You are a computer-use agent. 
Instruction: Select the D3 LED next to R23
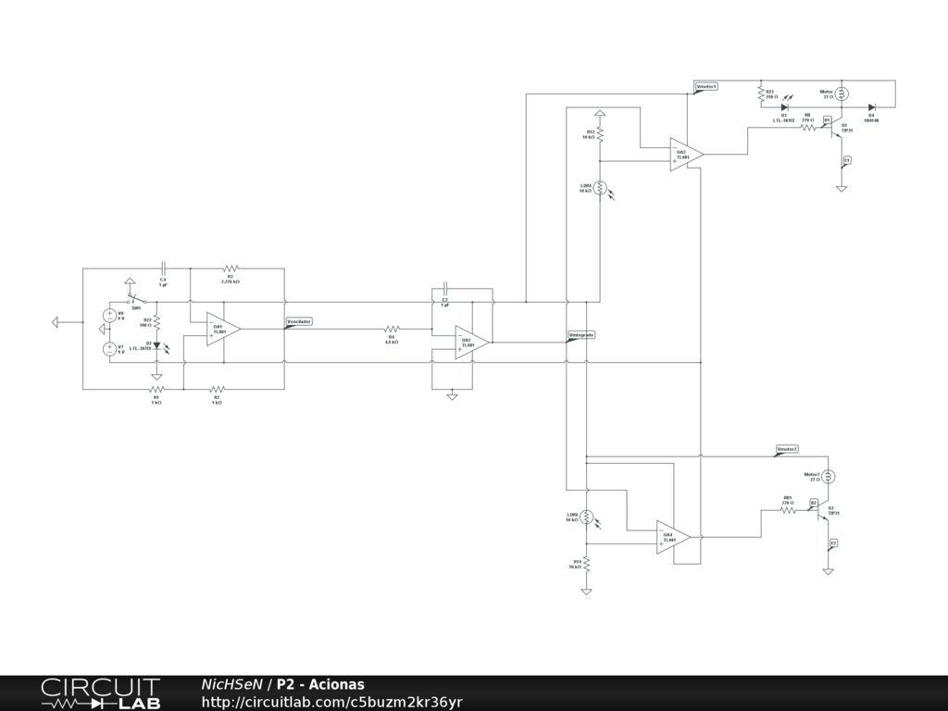coord(784,107)
